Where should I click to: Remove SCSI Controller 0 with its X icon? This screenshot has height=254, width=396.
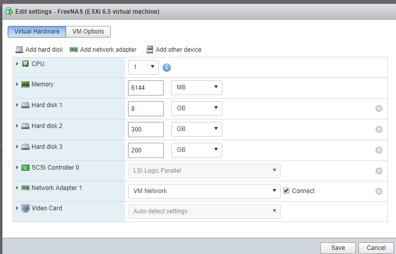pyautogui.click(x=379, y=171)
